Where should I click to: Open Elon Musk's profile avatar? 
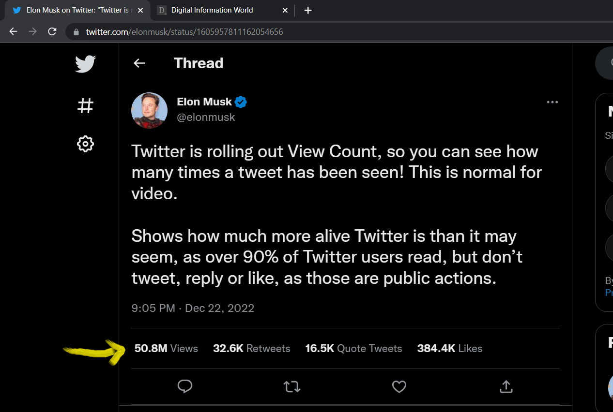[150, 110]
